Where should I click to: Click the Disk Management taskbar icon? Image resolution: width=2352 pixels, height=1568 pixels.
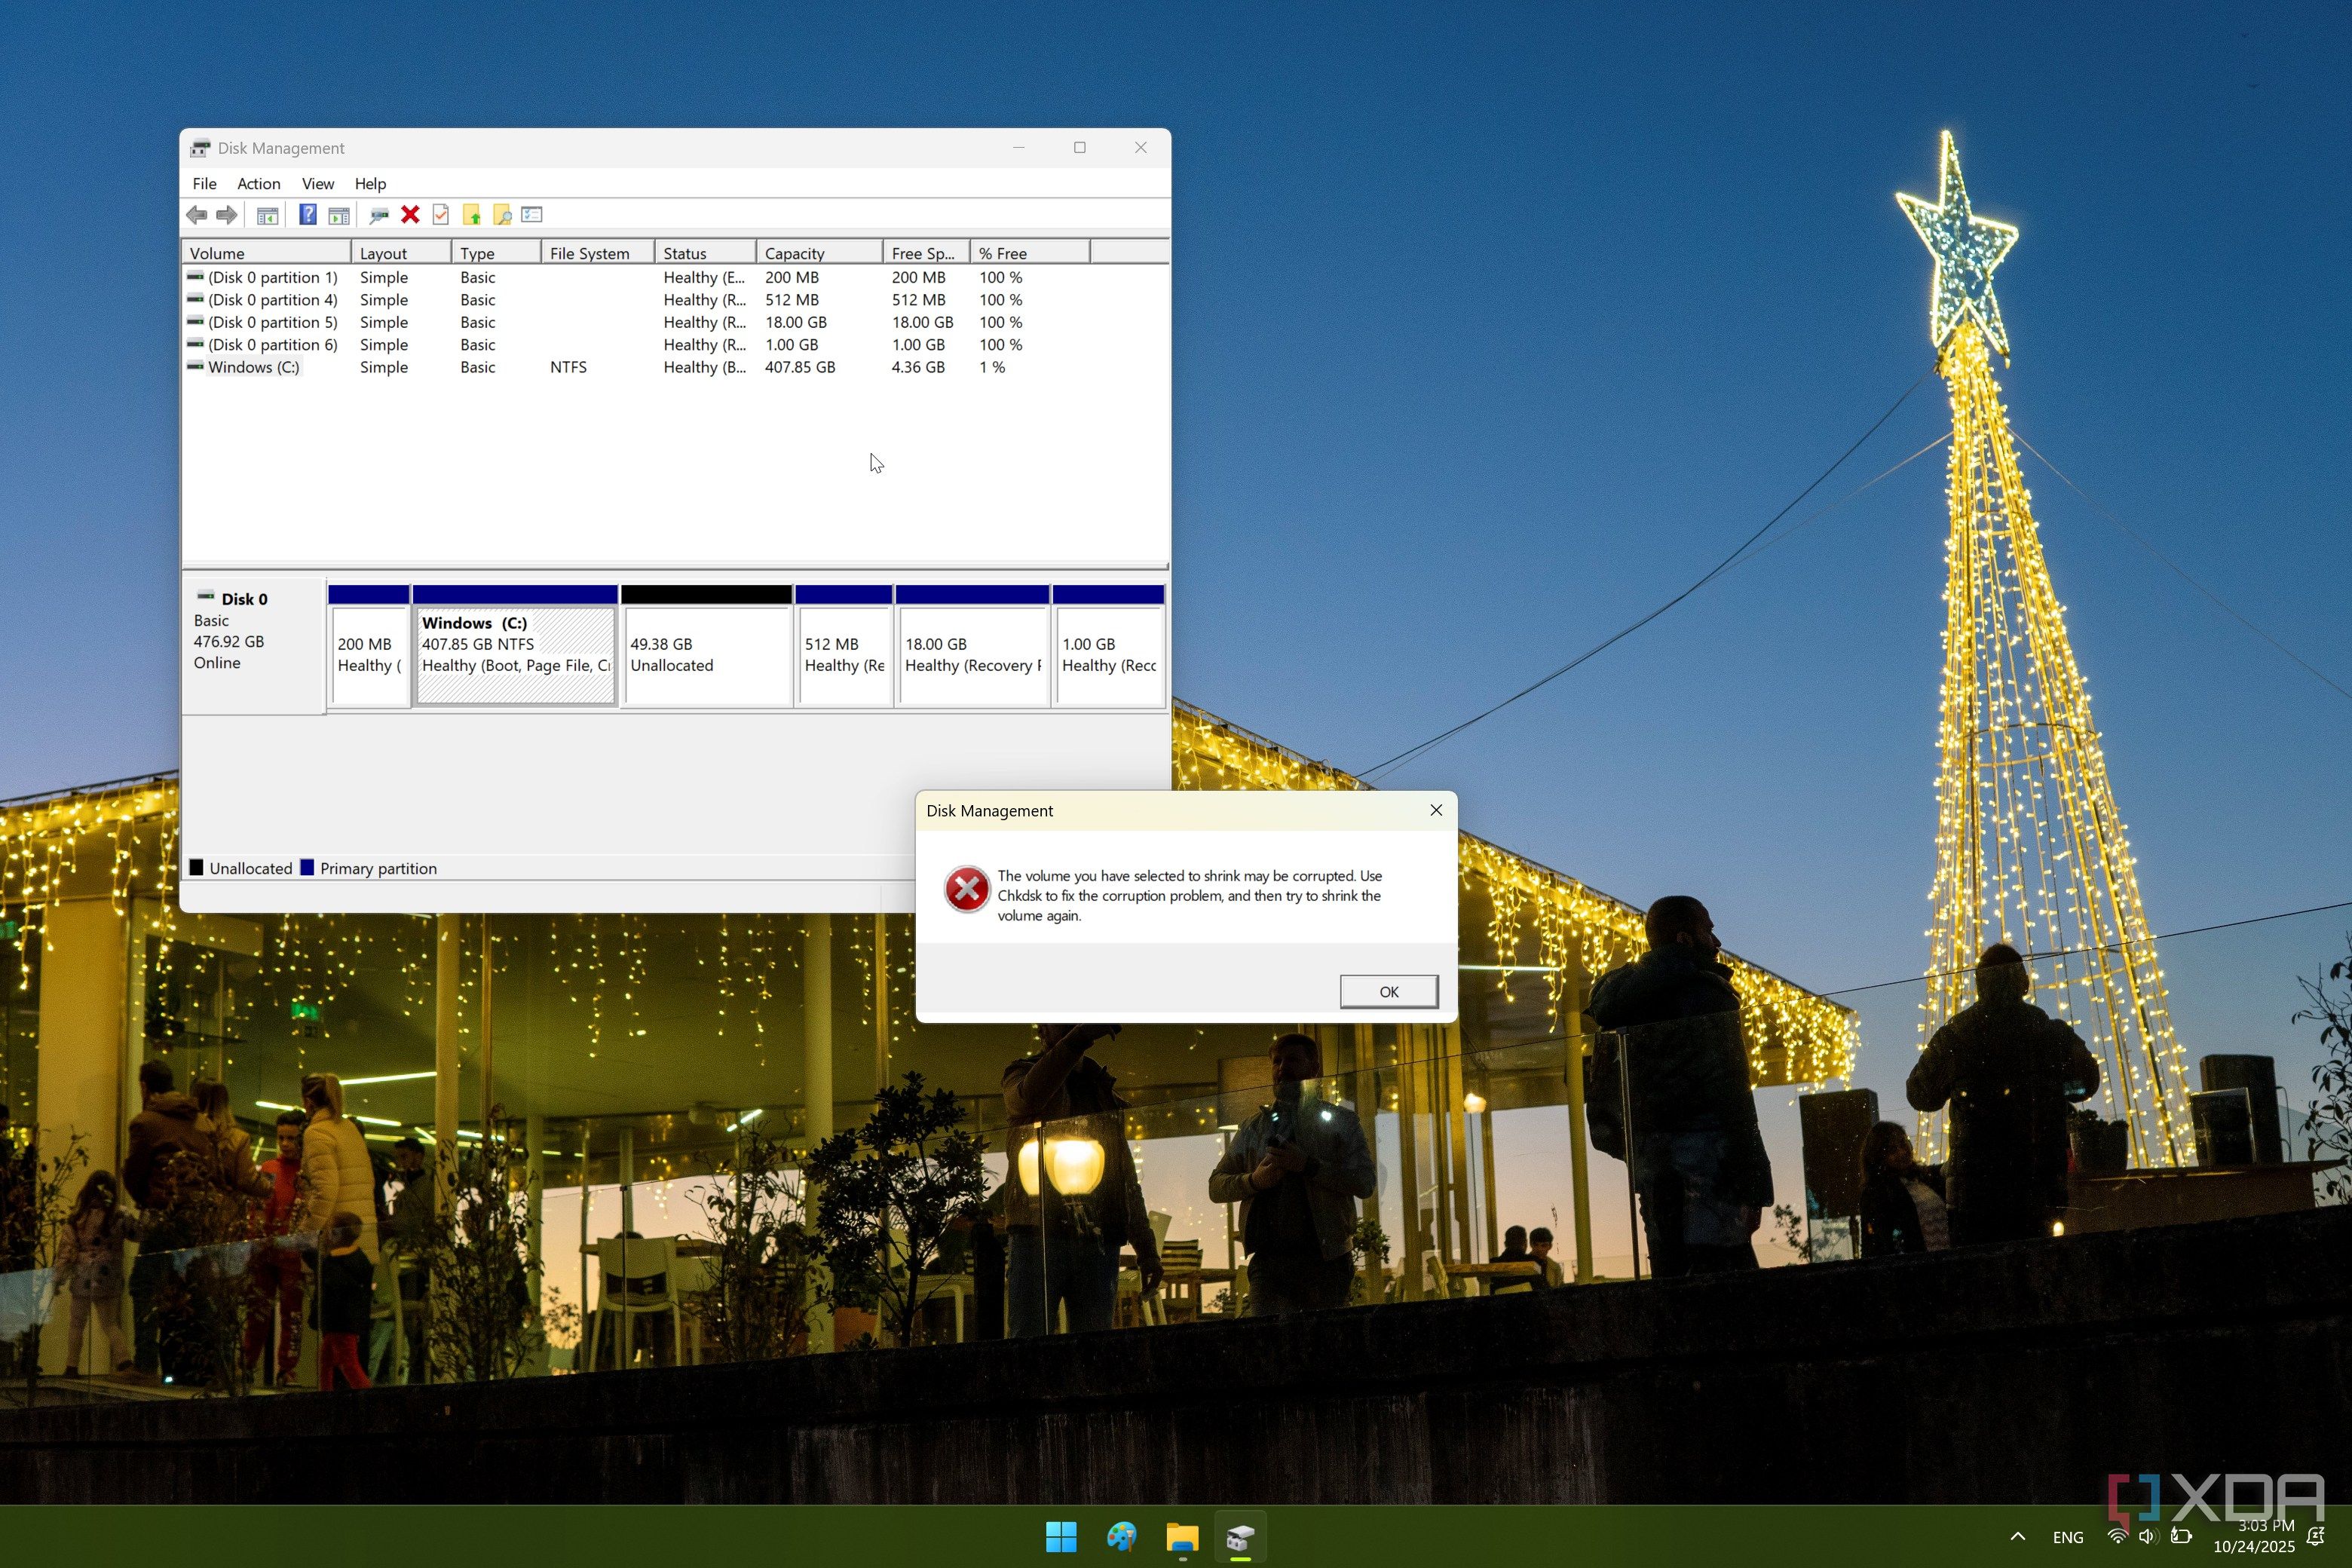(x=1241, y=1537)
